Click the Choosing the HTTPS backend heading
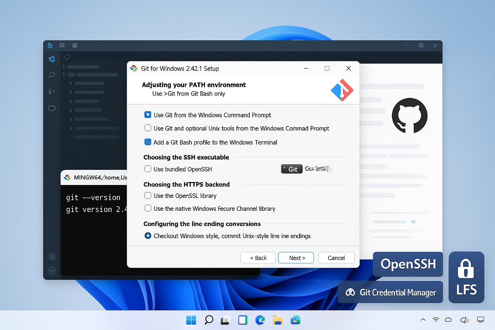The image size is (495, 330). 187,184
